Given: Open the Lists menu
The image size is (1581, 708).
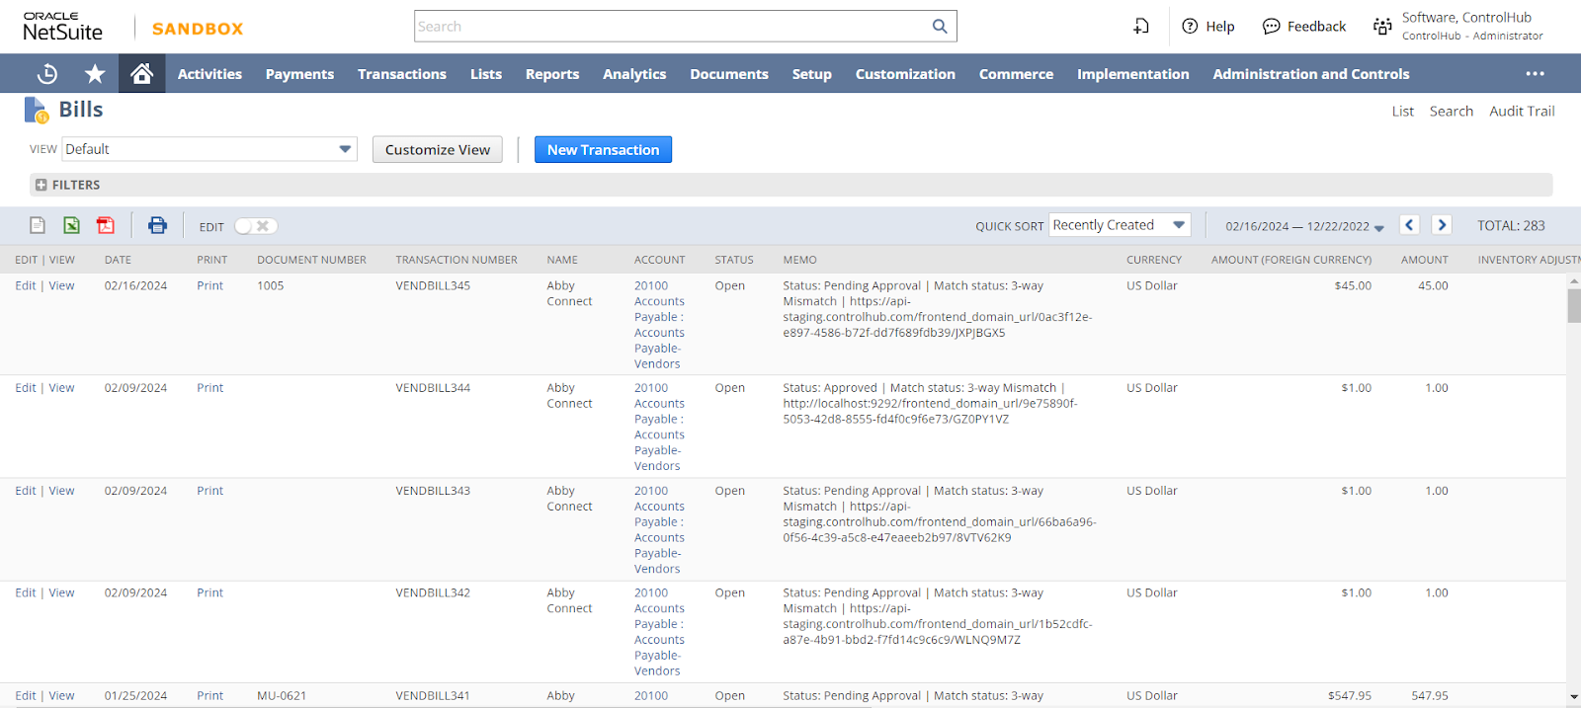Looking at the screenshot, I should point(486,74).
